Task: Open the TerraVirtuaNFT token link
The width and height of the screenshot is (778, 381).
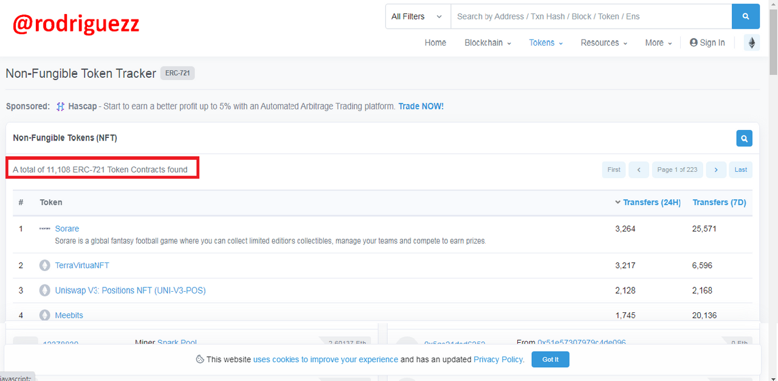Action: pos(82,266)
